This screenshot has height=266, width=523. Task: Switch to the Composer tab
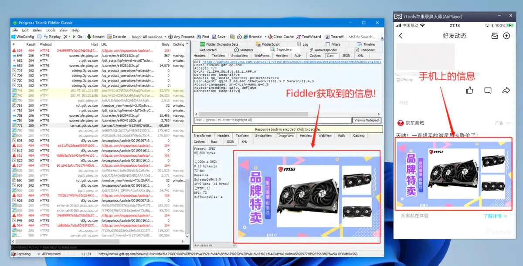click(364, 50)
